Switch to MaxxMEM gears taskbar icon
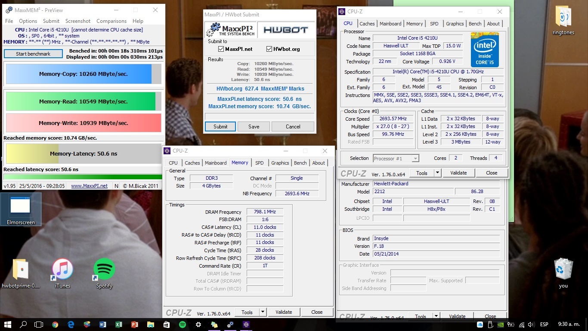The width and height of the screenshot is (588, 331). 230,325
